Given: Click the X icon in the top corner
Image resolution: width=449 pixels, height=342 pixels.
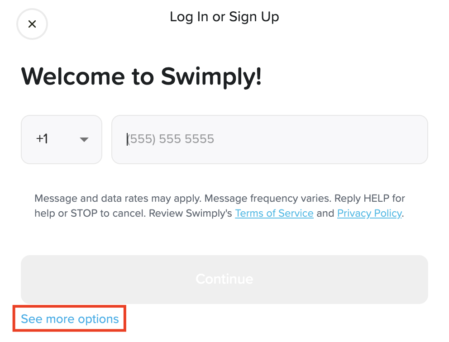Looking at the screenshot, I should (32, 24).
